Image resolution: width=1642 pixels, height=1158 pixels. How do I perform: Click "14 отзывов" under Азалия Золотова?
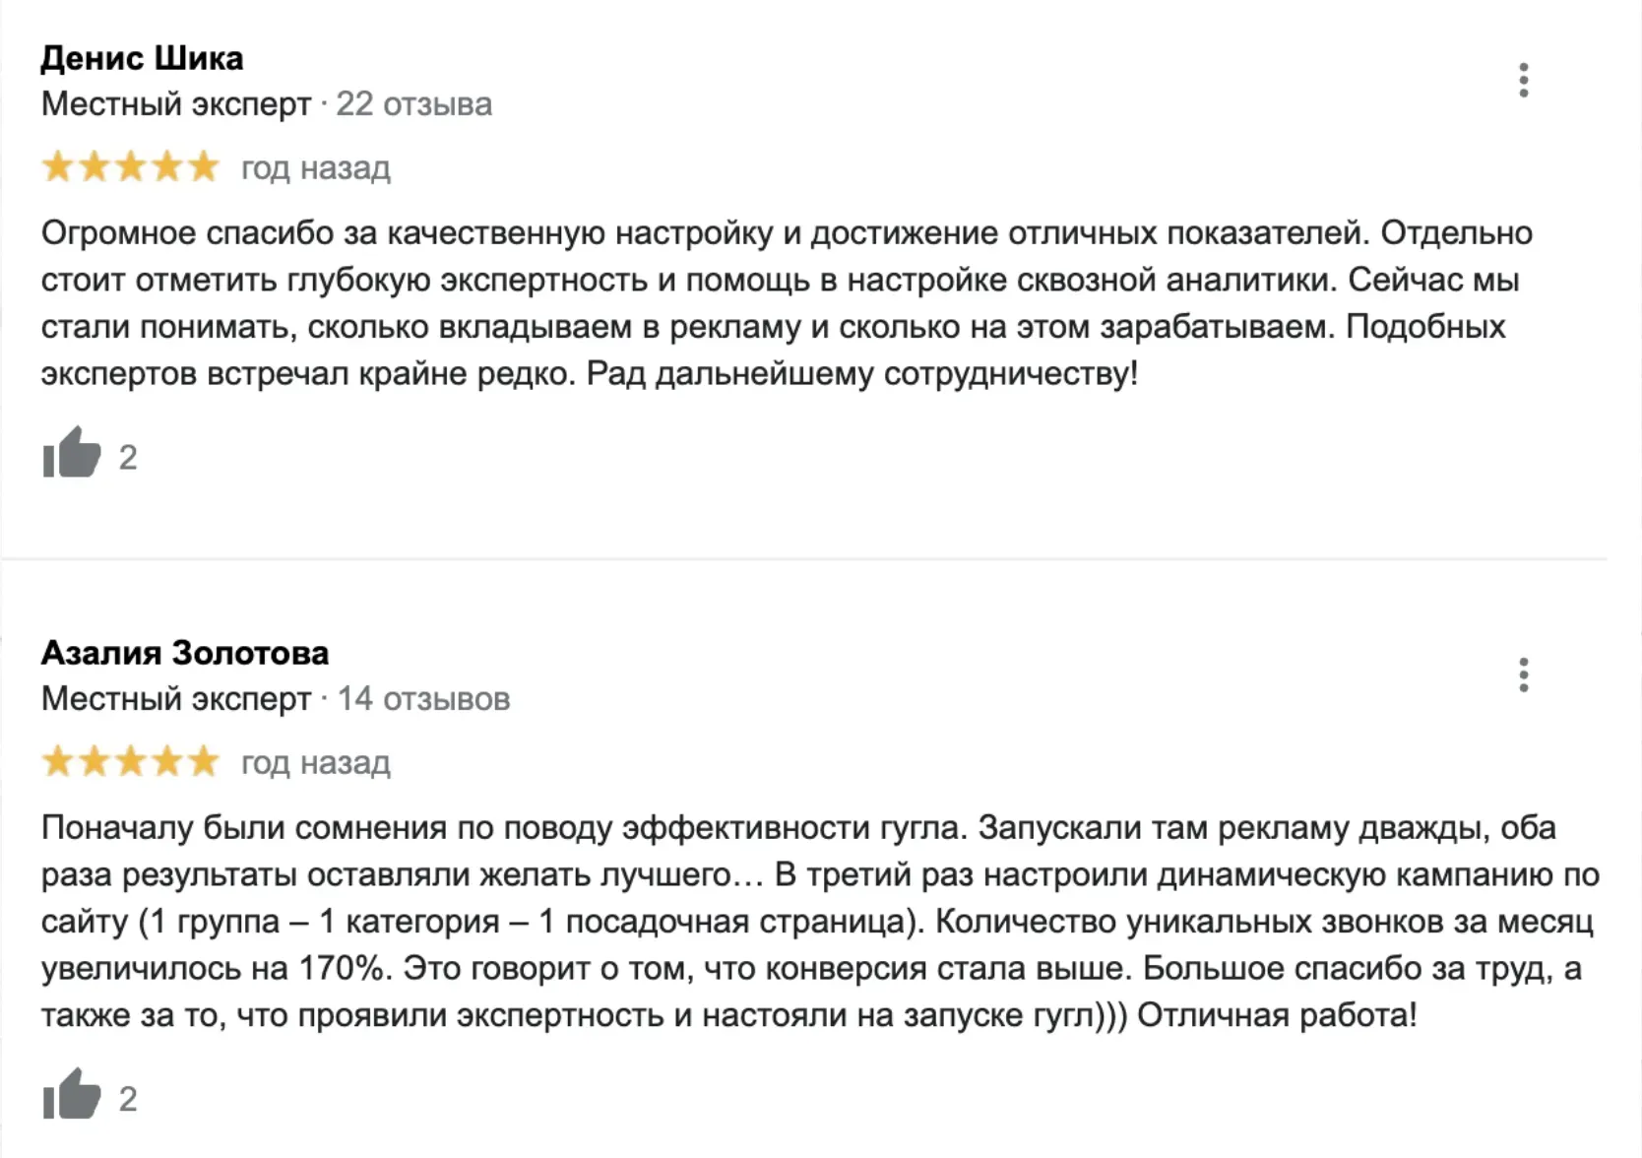tap(423, 699)
